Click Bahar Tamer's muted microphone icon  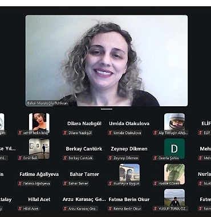click(x=65, y=183)
